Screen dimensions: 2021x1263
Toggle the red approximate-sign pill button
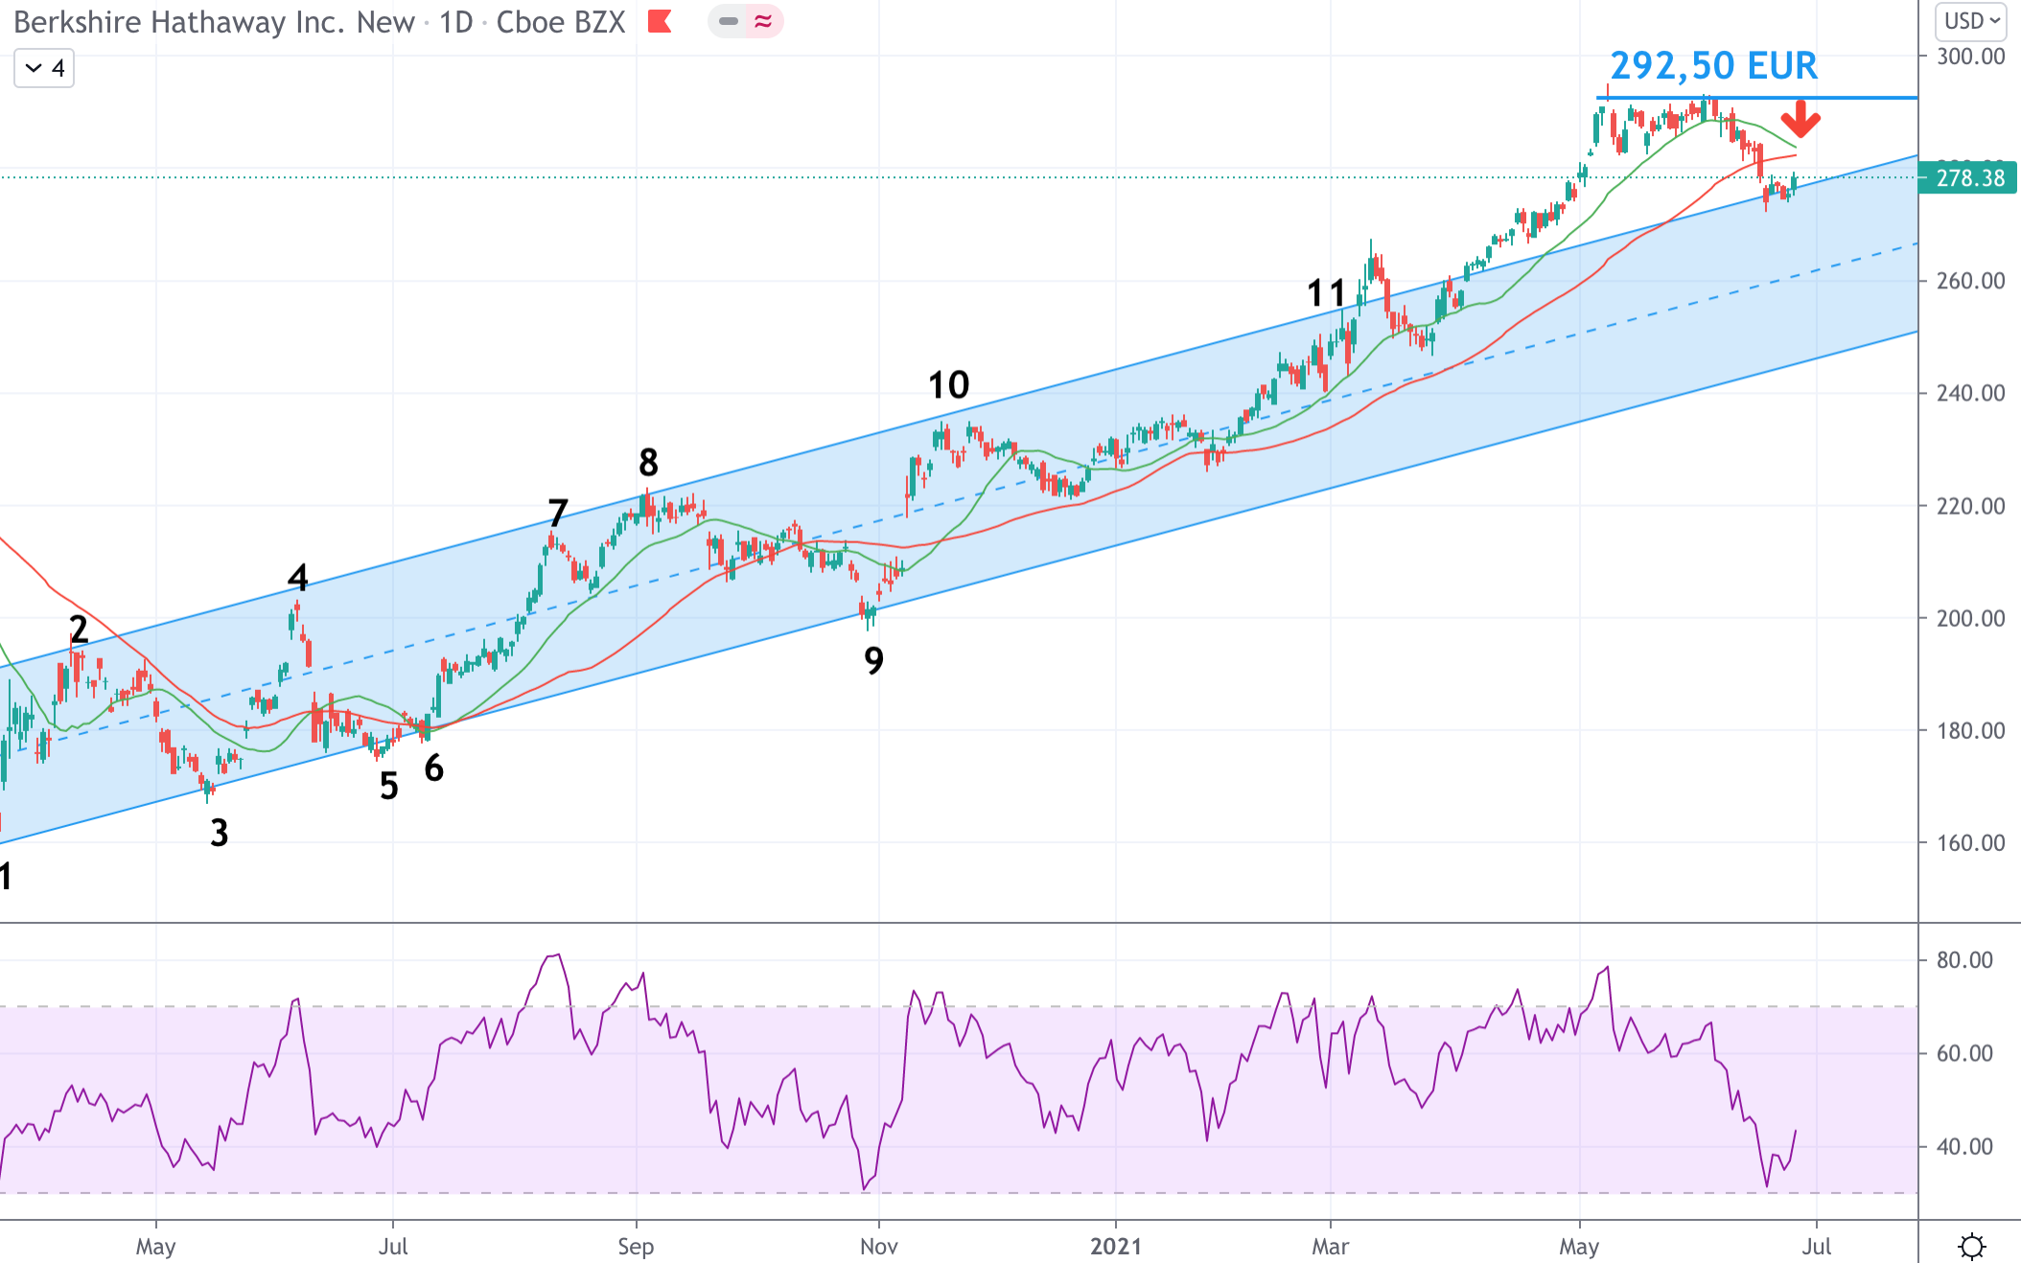point(763,21)
